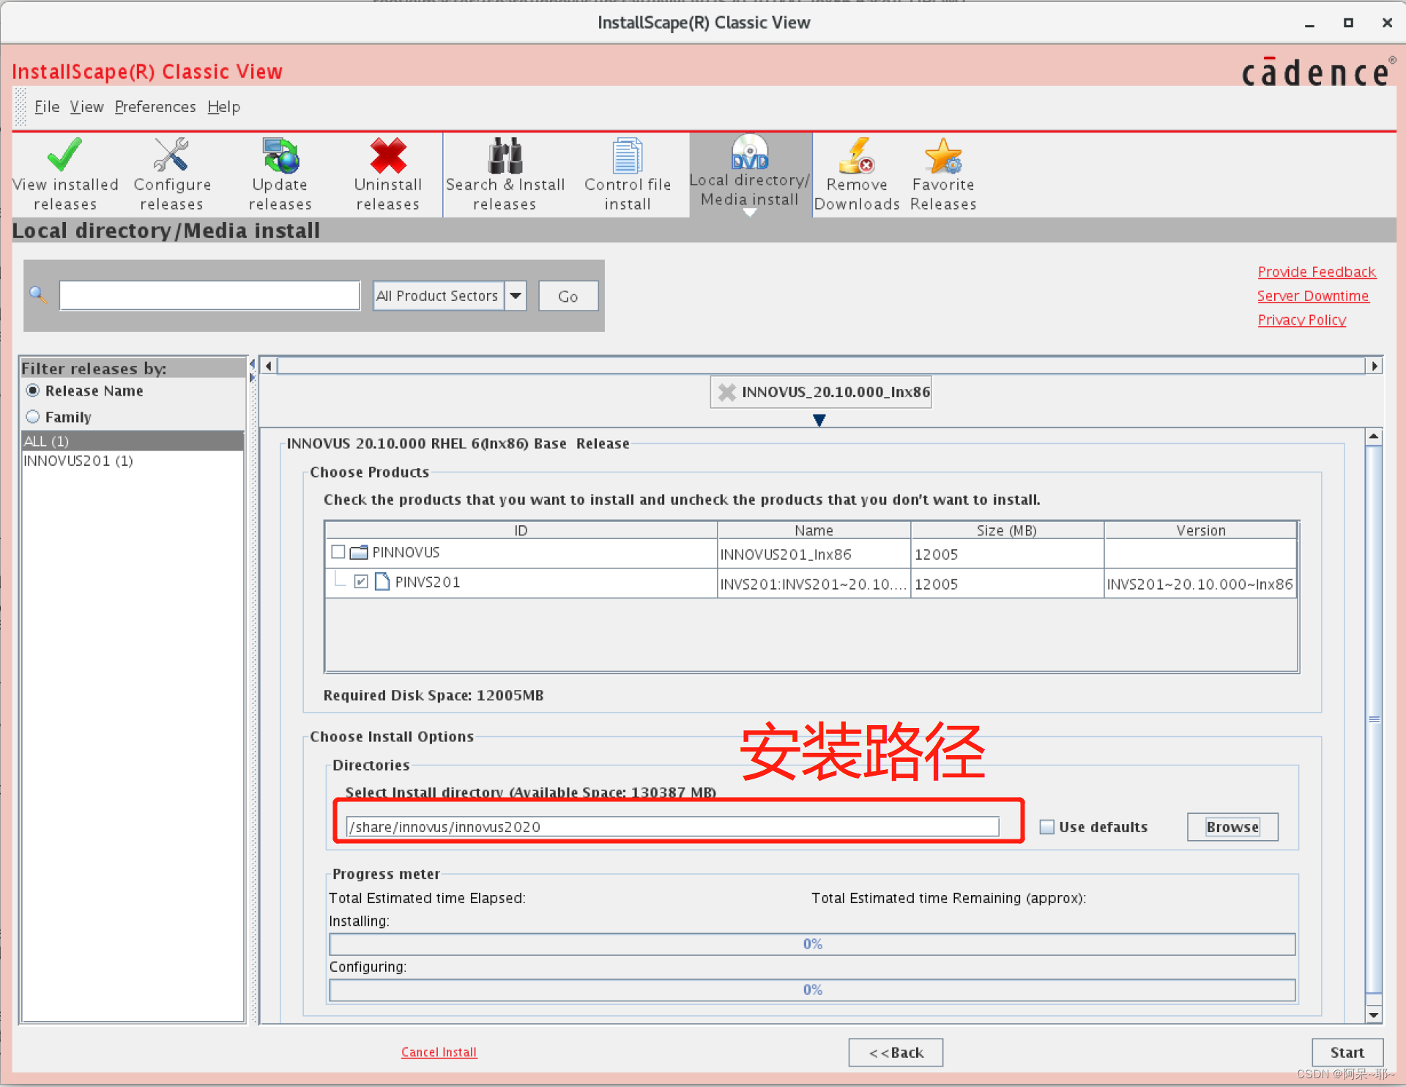Click the Cancel Install link
This screenshot has width=1406, height=1087.
point(439,1052)
